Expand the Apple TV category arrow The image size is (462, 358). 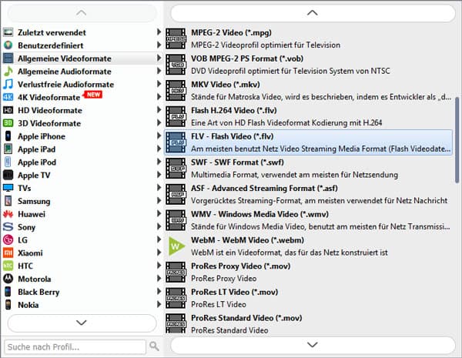tap(159, 175)
